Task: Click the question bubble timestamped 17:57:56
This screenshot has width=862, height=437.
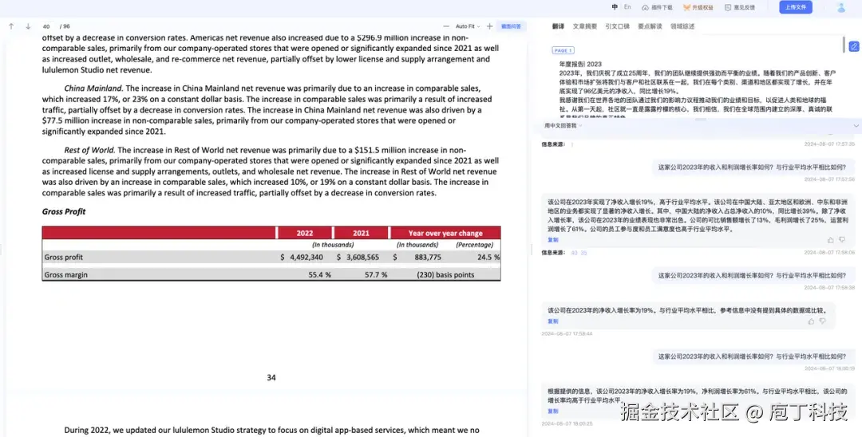Action: tap(753, 167)
